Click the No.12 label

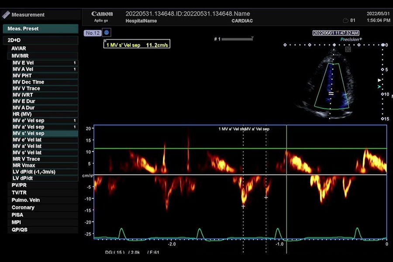93,33
